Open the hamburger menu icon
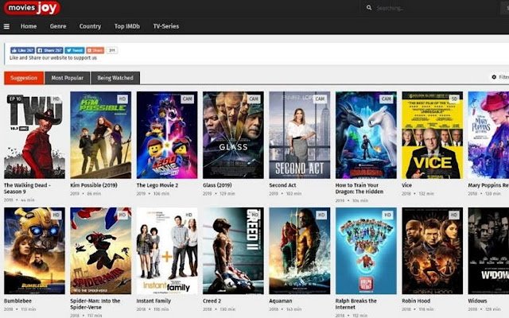Viewport: 509px width, 318px height. [6, 26]
